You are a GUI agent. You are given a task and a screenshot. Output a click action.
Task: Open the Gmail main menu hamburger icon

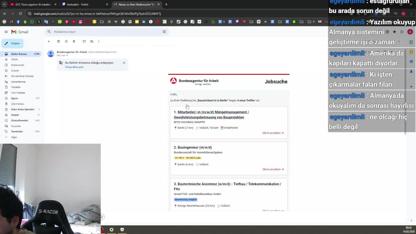pos(6,32)
